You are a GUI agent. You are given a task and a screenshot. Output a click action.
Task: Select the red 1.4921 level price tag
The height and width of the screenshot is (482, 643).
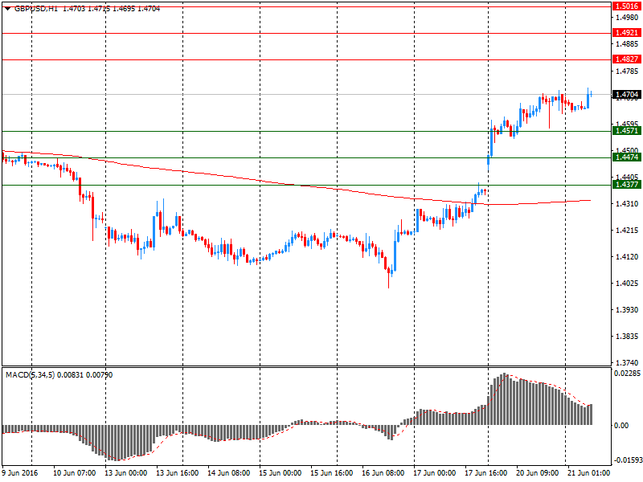(x=626, y=33)
